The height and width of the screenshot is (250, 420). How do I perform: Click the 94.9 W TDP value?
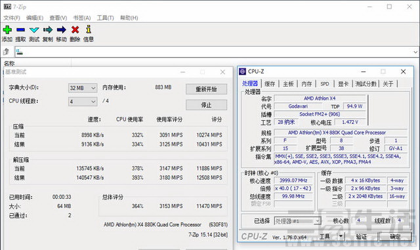click(x=354, y=106)
